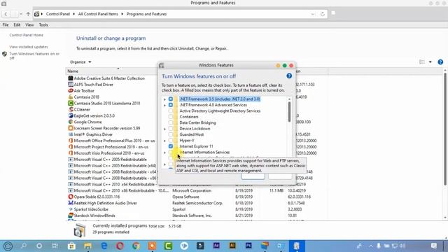Viewport: 448px width, 252px height.
Task: Click the EagleGet program icon
Action: 71,115
